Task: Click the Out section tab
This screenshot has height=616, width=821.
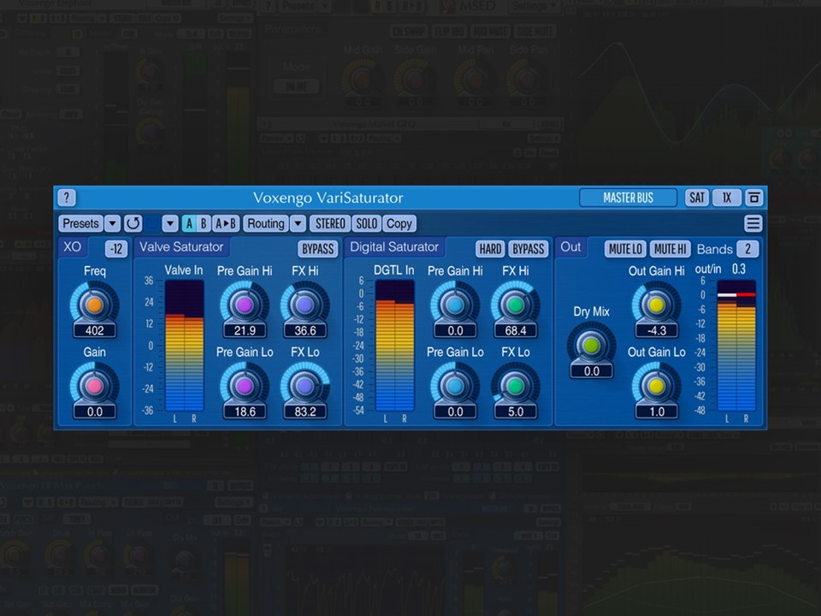Action: (570, 246)
